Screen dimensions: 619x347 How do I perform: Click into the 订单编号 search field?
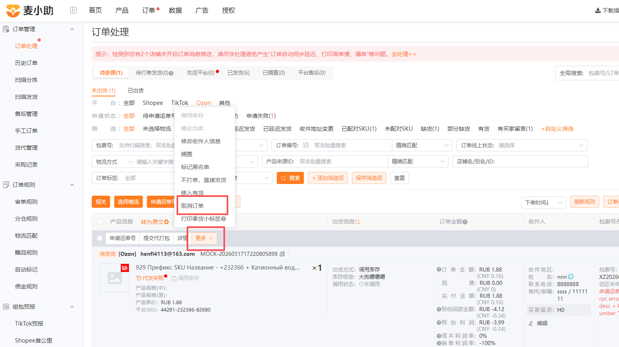(351, 145)
